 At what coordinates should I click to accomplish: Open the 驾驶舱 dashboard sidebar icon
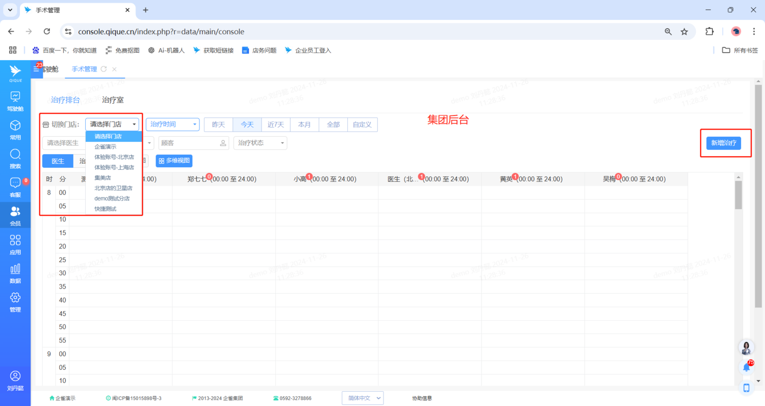[15, 100]
